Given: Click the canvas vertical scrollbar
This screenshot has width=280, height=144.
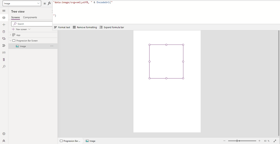Looking at the screenshot, I should tap(279, 83).
